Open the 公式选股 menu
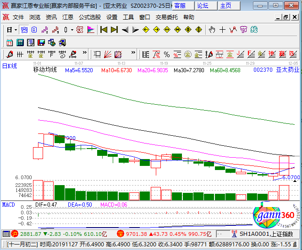 tap(89, 17)
